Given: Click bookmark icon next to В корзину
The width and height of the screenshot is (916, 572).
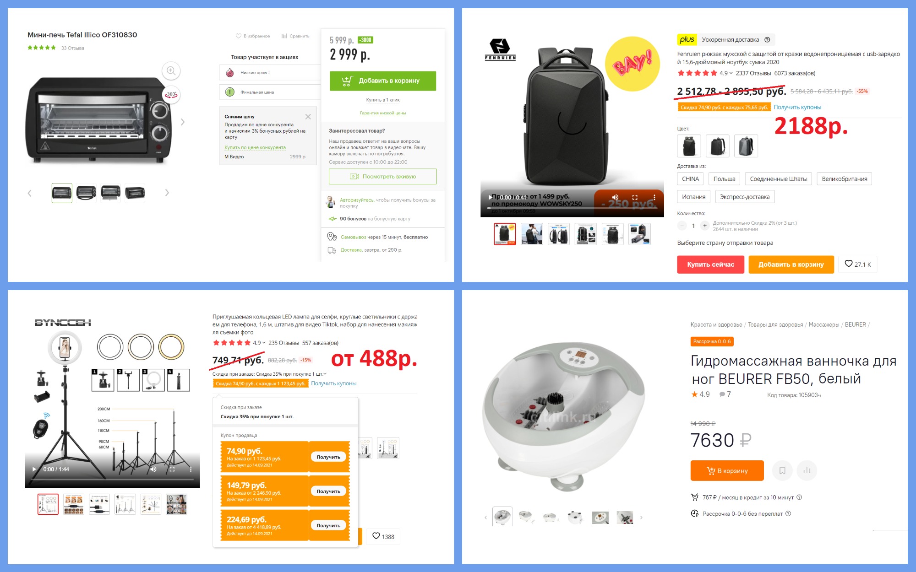Looking at the screenshot, I should (782, 470).
